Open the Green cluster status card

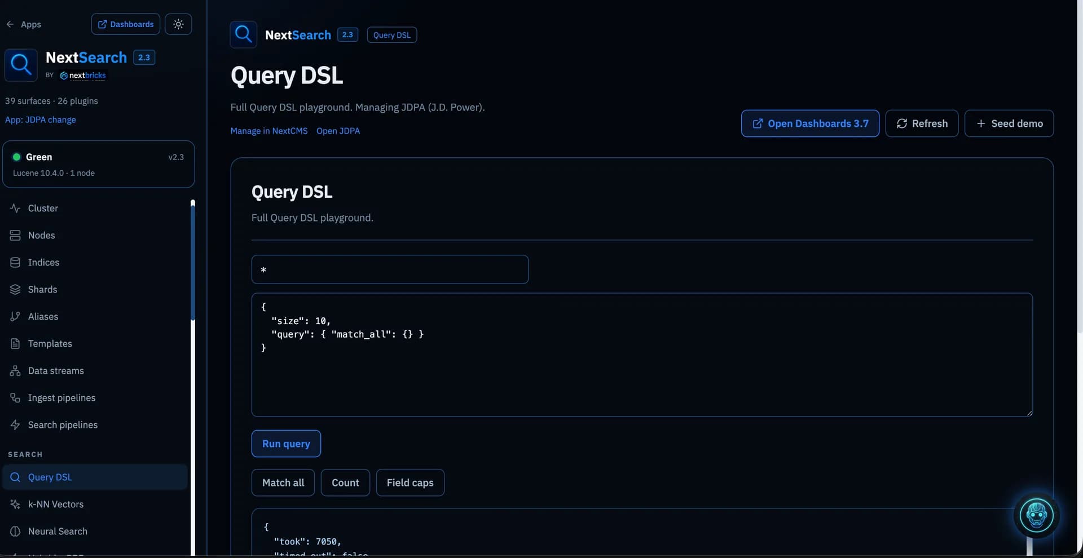point(99,164)
